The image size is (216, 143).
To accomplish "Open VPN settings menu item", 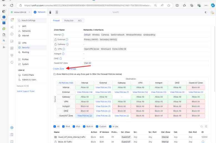I will click(32, 43).
